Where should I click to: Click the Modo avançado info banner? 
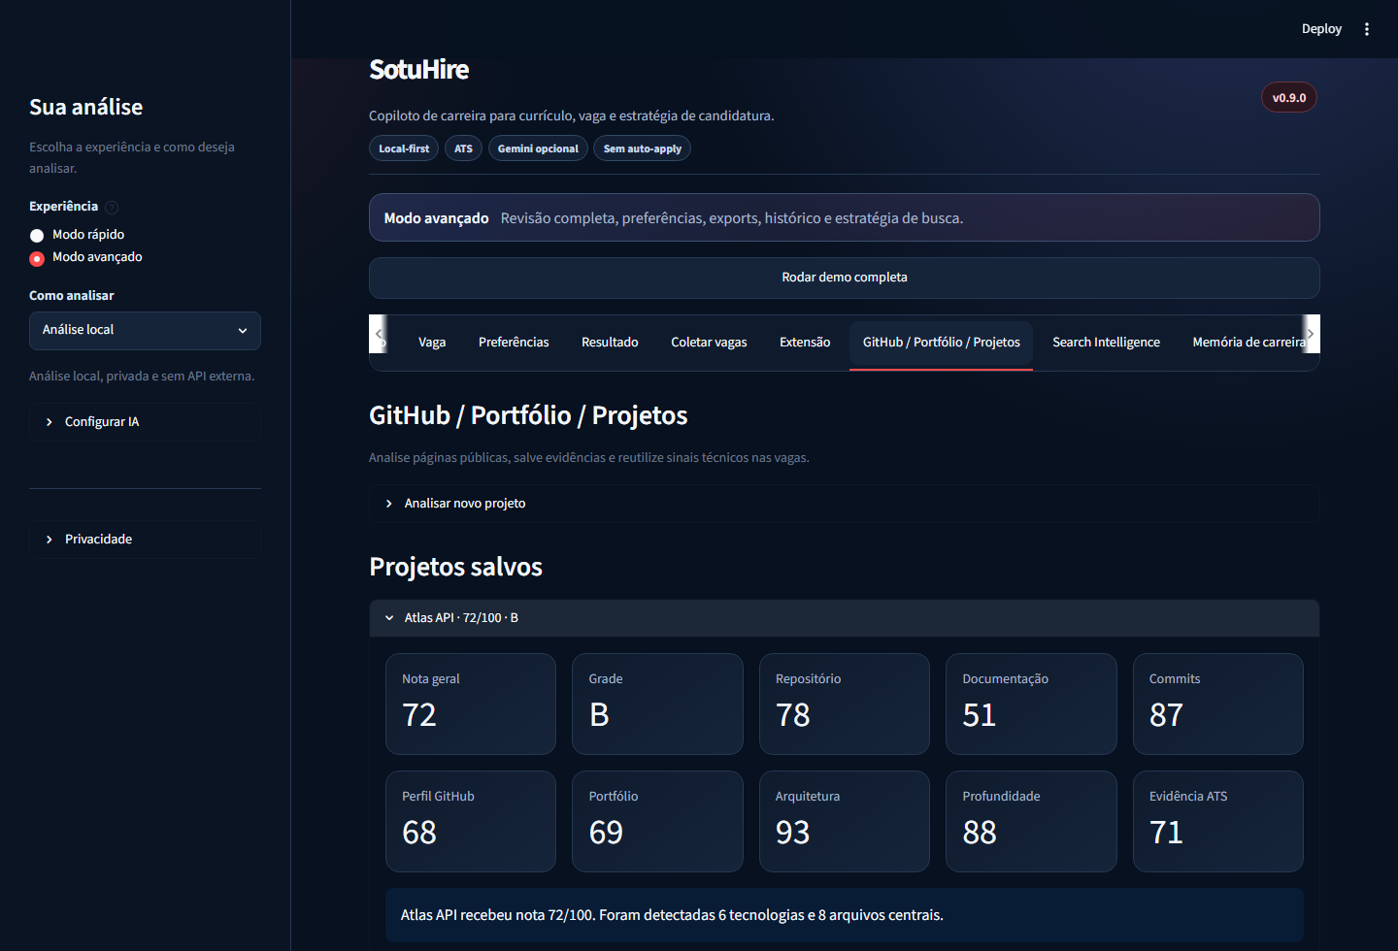844,217
